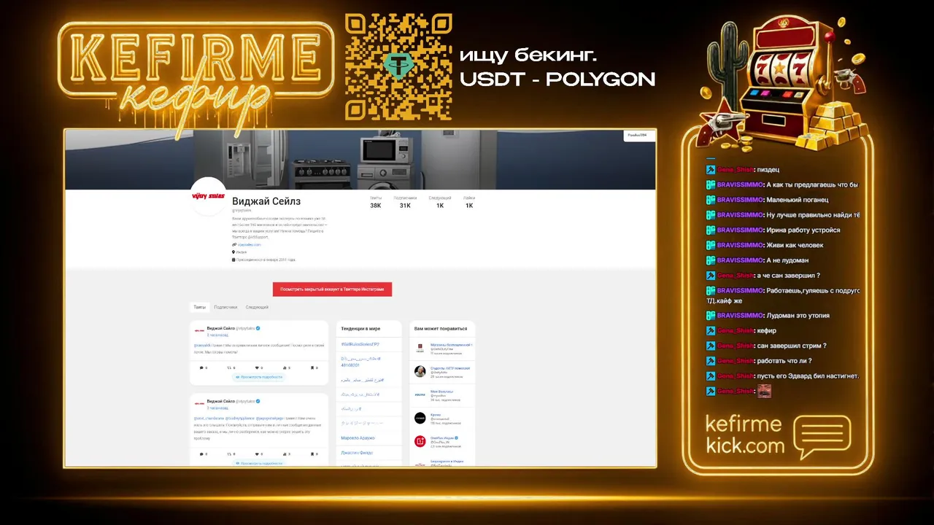Open the OnePlus Индия suggested account
934x525 pixels.
441,438
